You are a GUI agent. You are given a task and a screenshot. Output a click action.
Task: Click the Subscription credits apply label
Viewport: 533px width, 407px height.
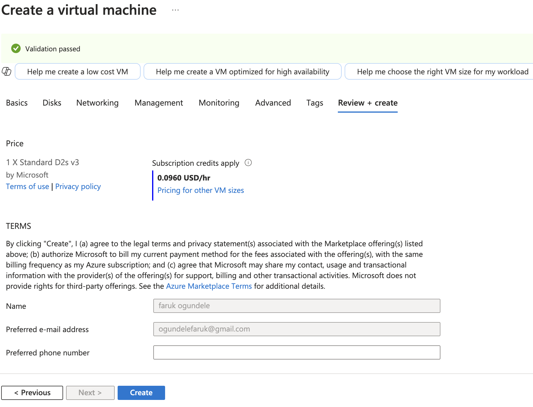click(x=195, y=163)
